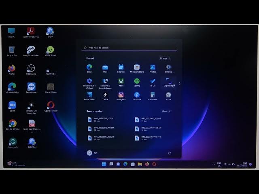This screenshot has width=259, height=194.
Task: Select the Firefox desktop shortcut
Action: coord(12,70)
